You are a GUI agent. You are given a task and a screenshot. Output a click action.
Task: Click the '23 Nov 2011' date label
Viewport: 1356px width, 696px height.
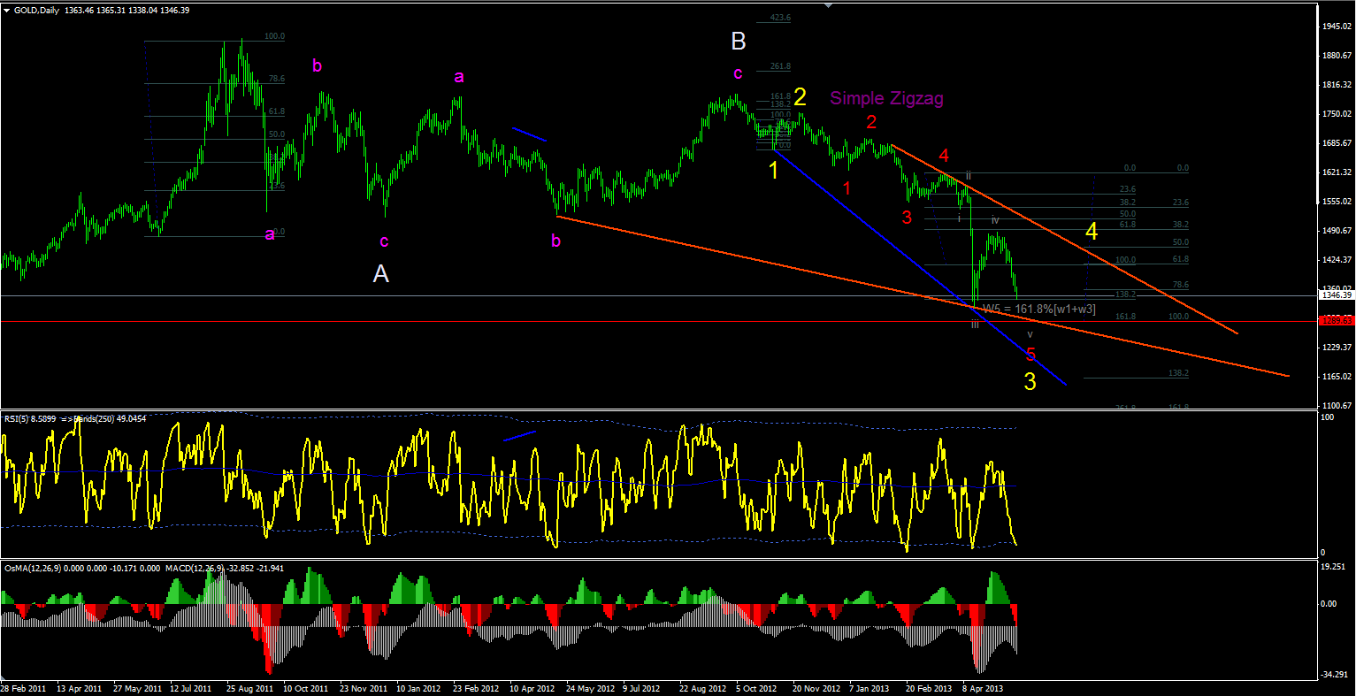pos(364,688)
